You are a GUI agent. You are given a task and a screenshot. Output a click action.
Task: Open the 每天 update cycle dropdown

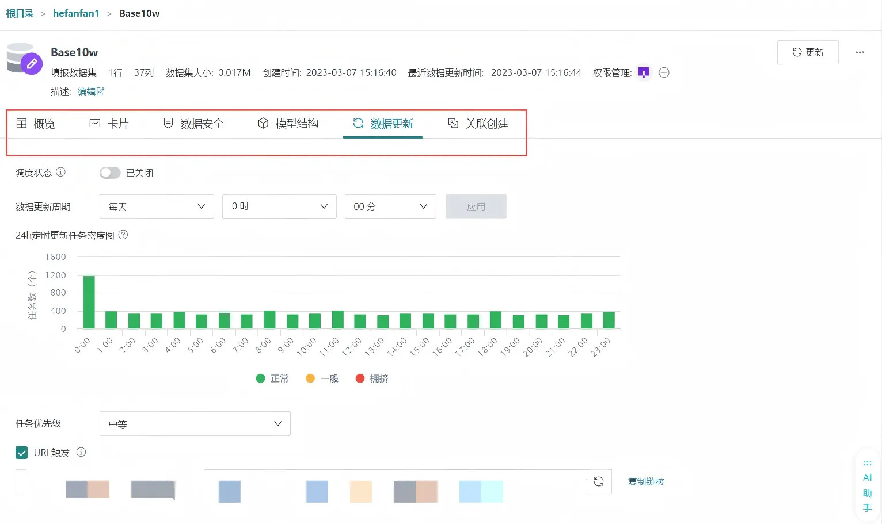[x=157, y=206]
